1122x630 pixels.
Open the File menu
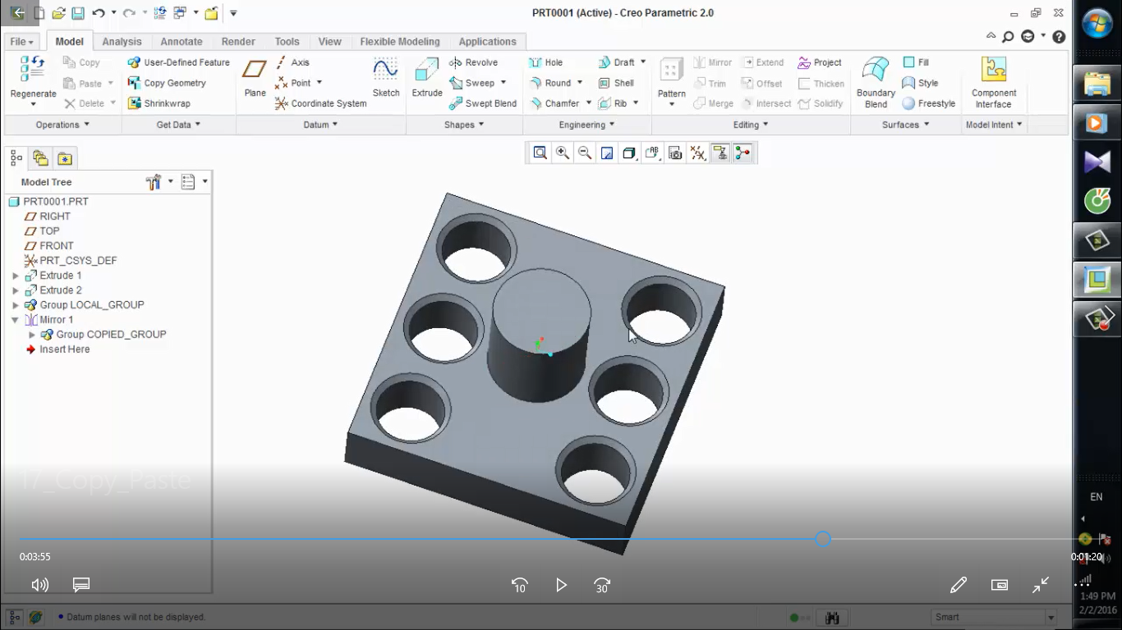tap(21, 42)
